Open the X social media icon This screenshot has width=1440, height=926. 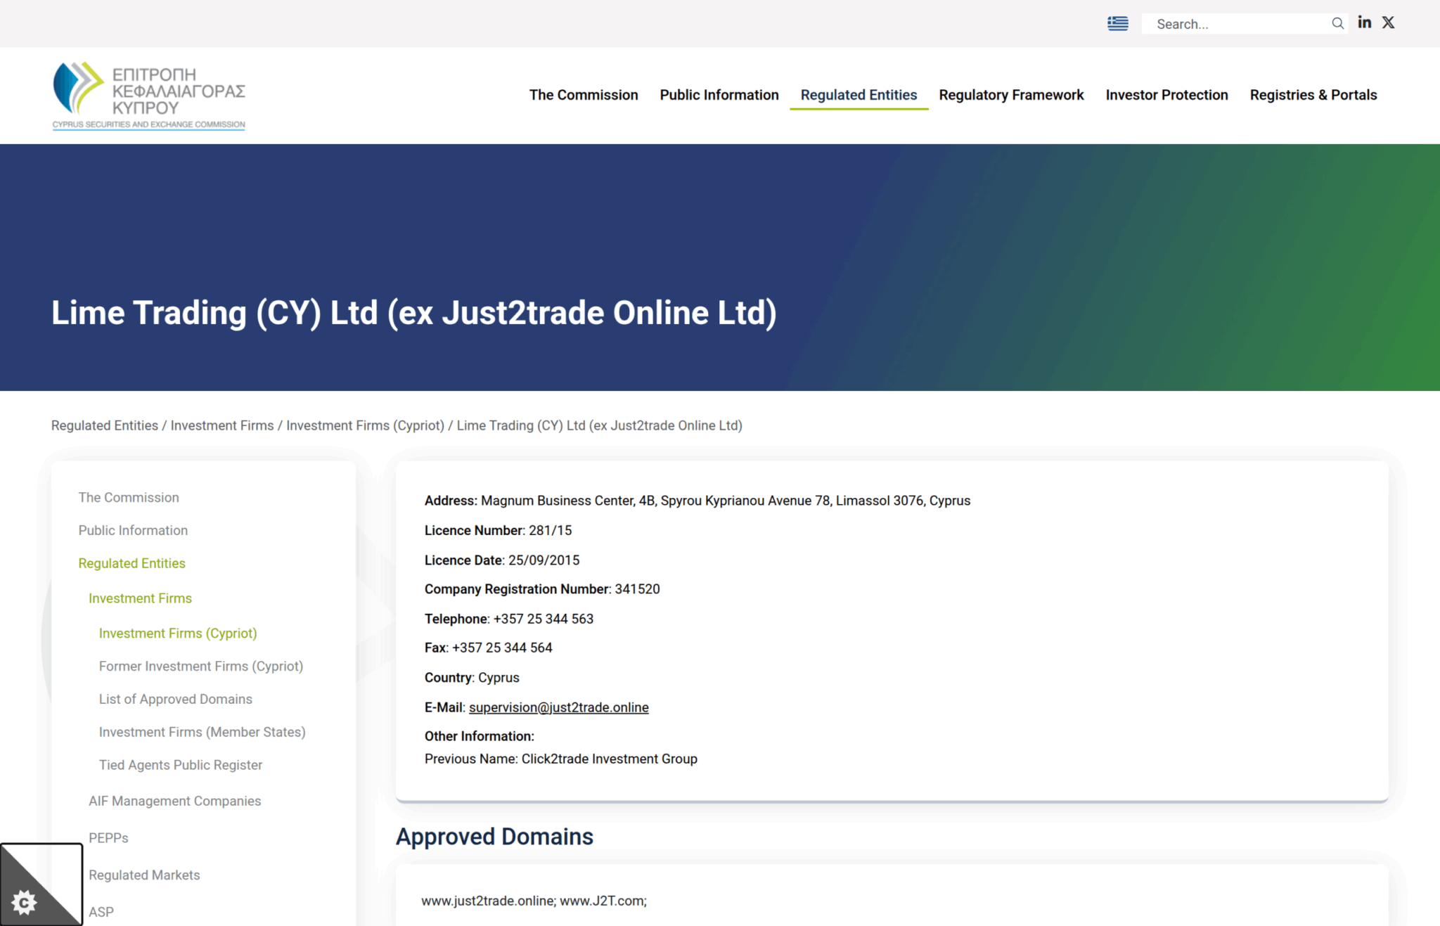(x=1388, y=22)
